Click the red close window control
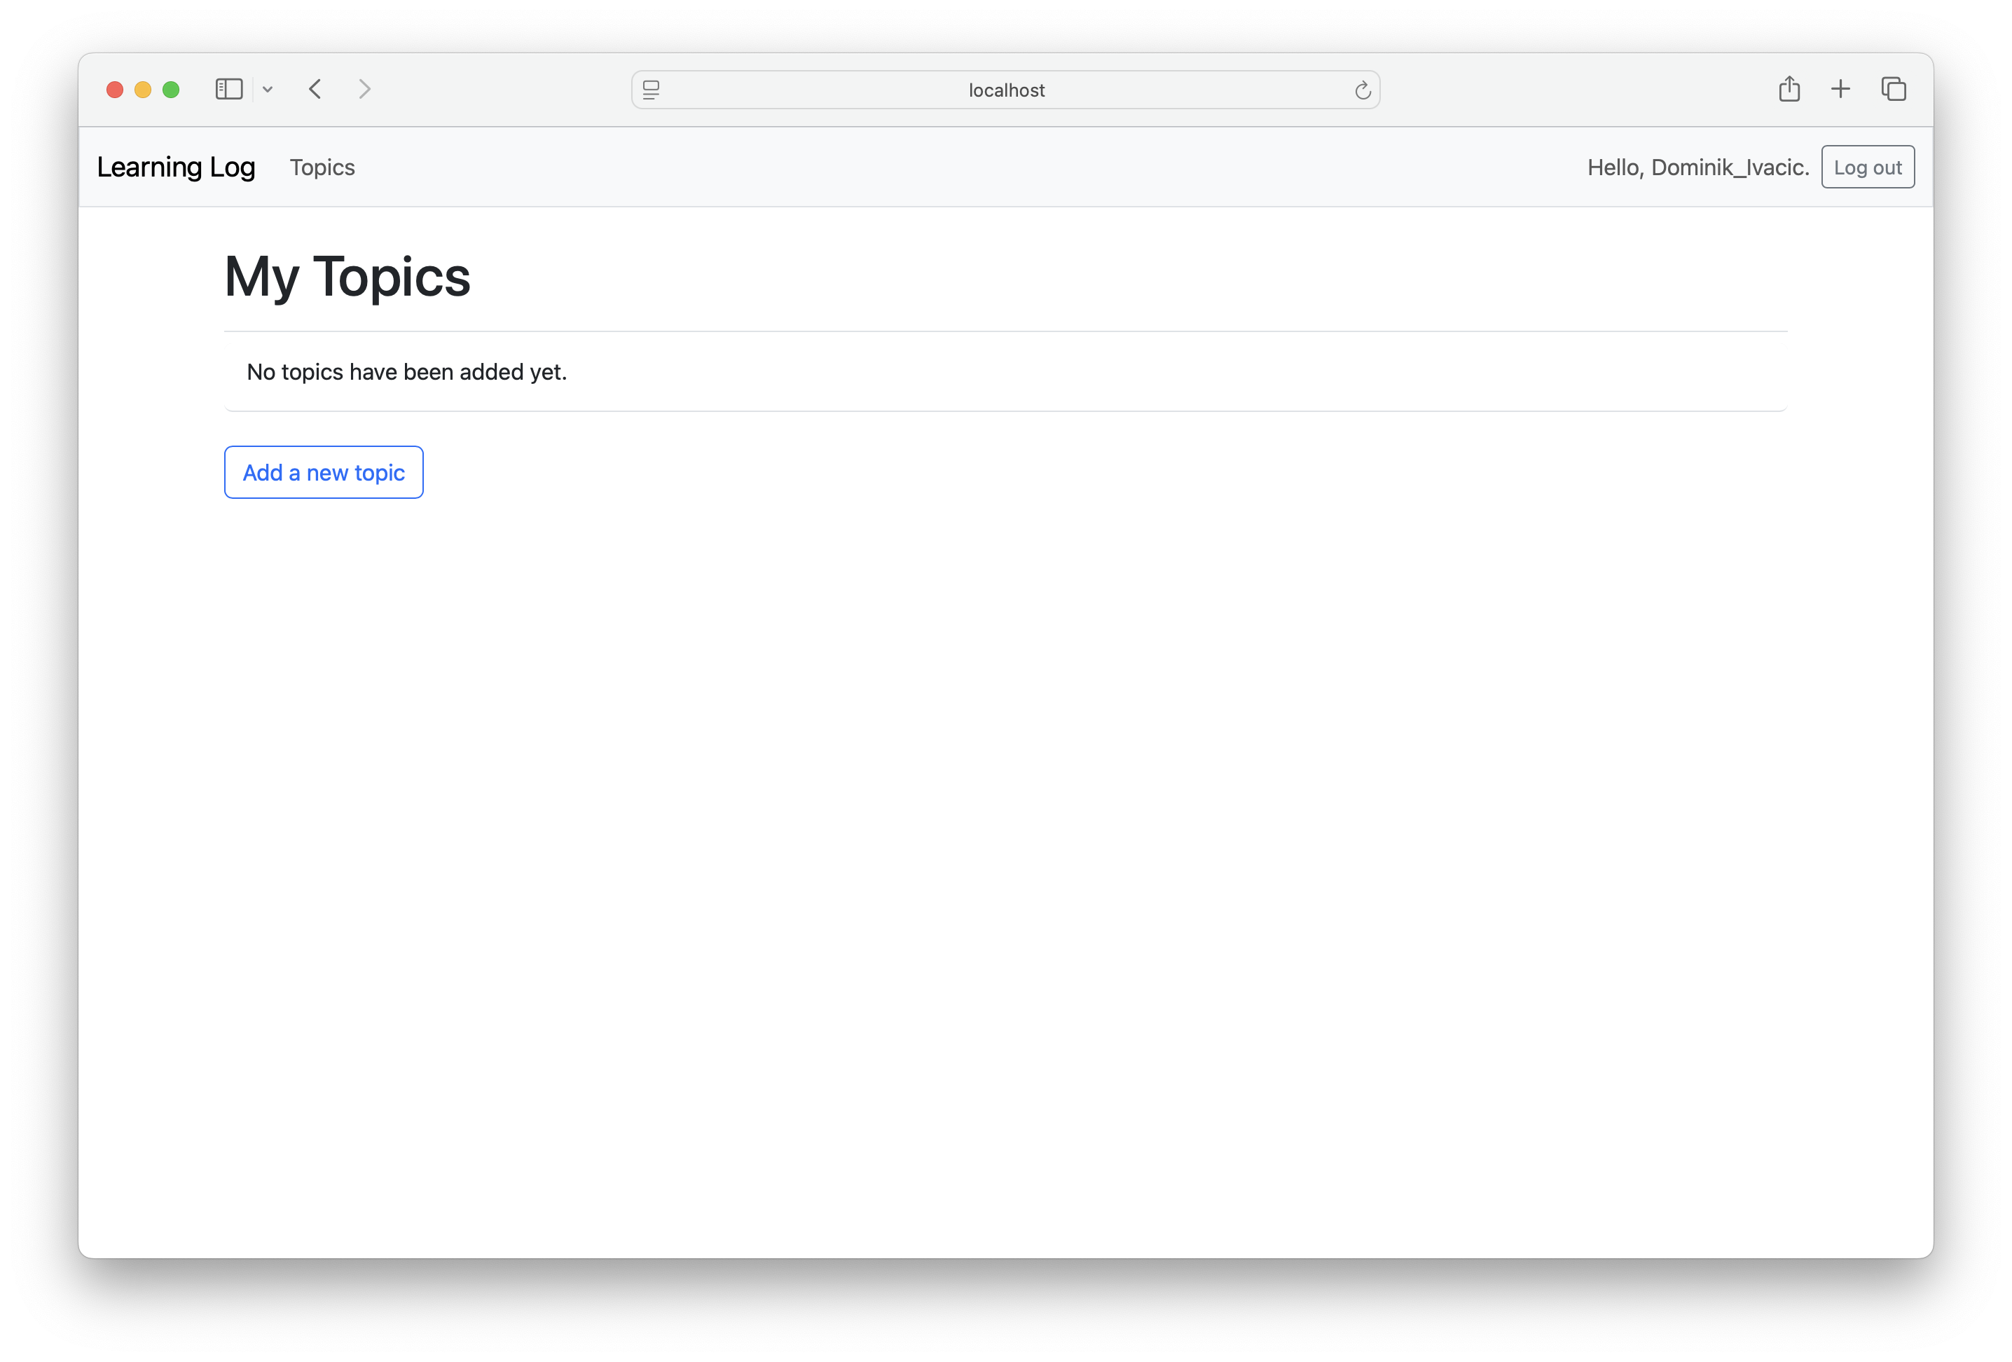 point(113,88)
